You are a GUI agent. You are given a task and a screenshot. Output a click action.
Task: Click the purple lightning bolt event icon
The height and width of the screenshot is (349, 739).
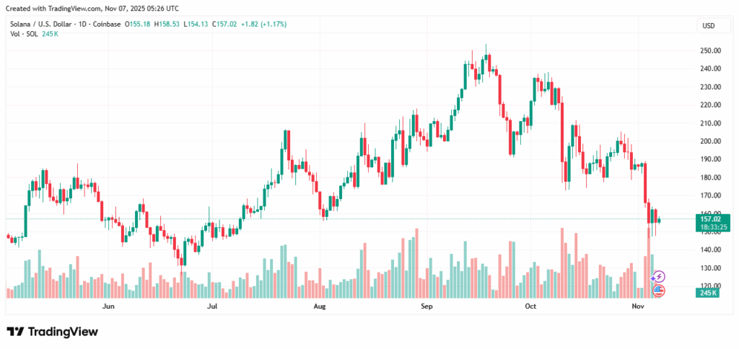coord(658,276)
